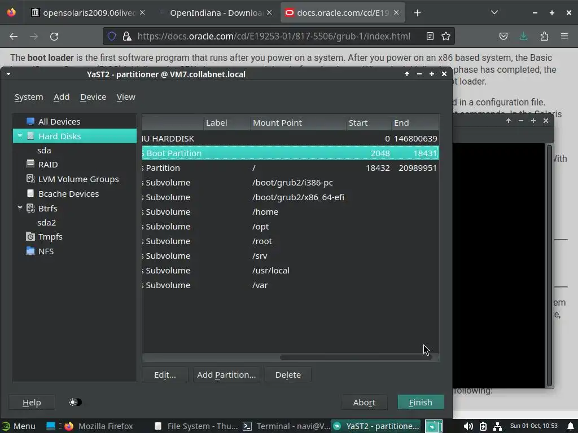This screenshot has height=433, width=578.
Task: Click the Bcache Devices icon
Action: pos(30,194)
